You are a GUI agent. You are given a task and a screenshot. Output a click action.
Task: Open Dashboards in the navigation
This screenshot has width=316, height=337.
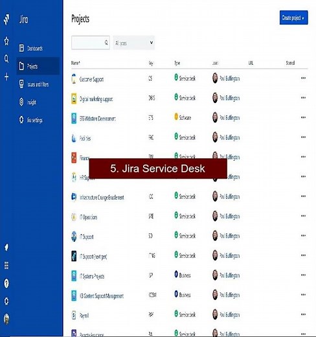pyautogui.click(x=38, y=48)
